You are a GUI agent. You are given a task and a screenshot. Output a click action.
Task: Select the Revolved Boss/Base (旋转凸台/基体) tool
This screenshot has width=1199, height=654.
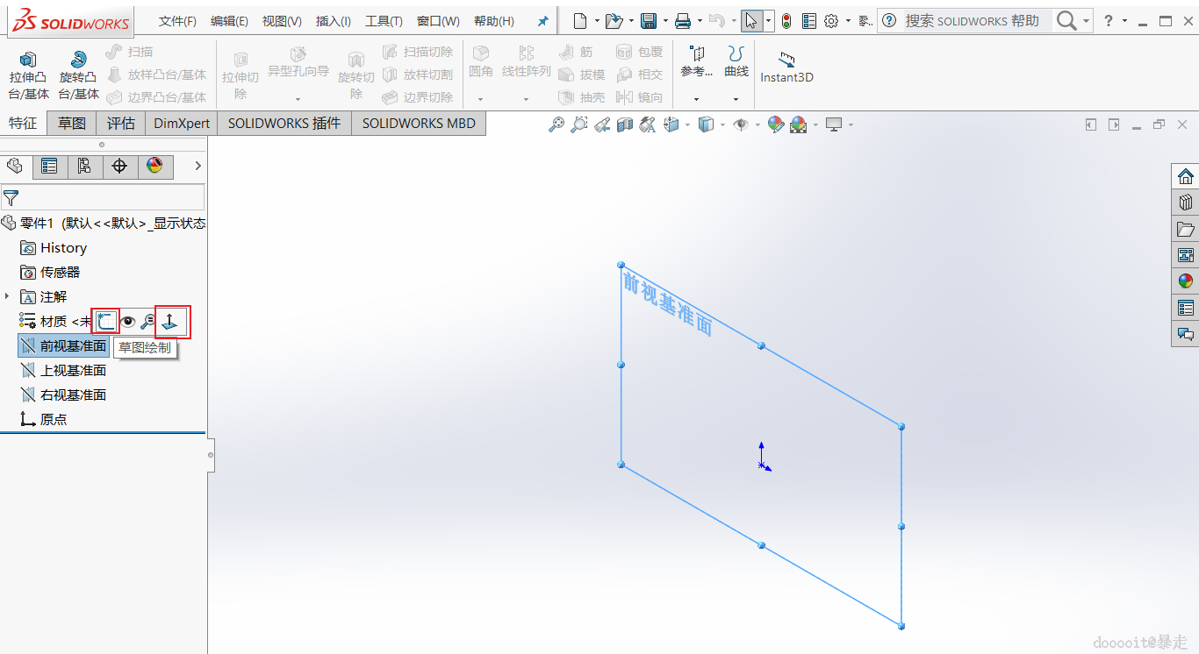(x=79, y=75)
